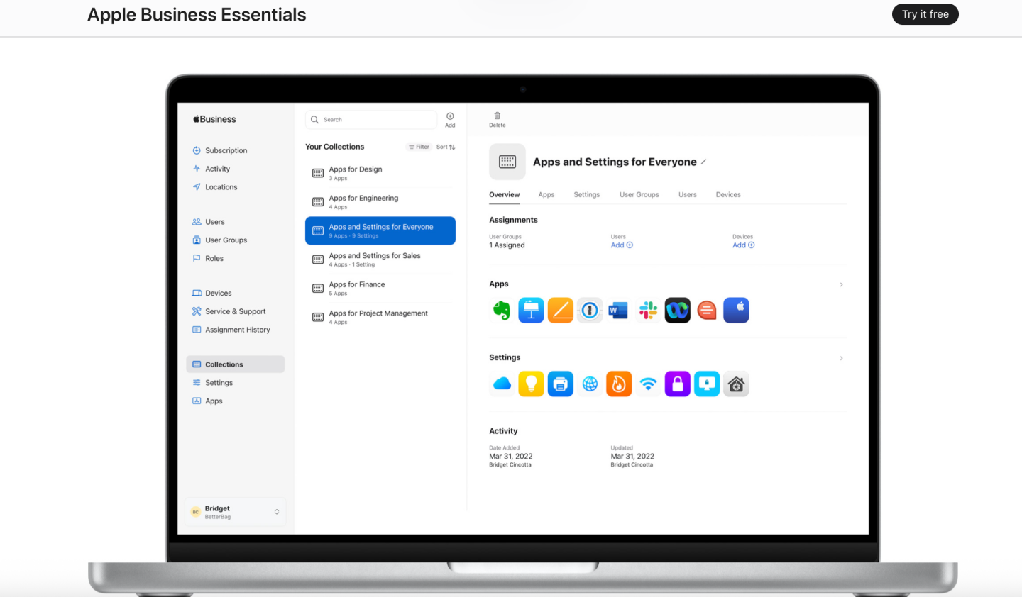The width and height of the screenshot is (1022, 597).
Task: Switch to the Overview tab
Action: point(505,194)
